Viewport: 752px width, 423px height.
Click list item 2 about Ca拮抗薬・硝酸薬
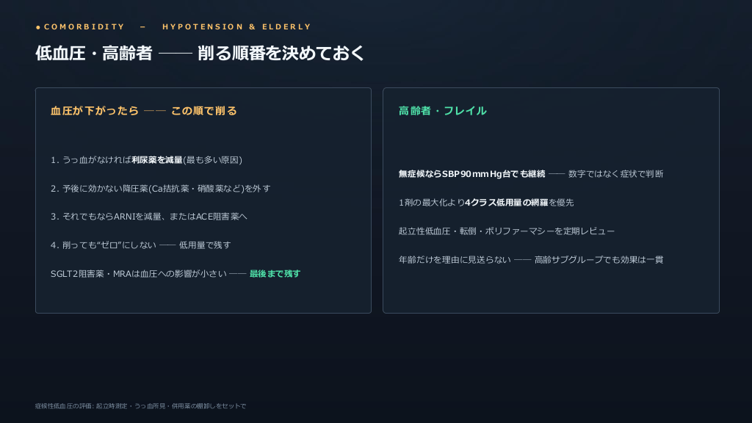(x=161, y=189)
